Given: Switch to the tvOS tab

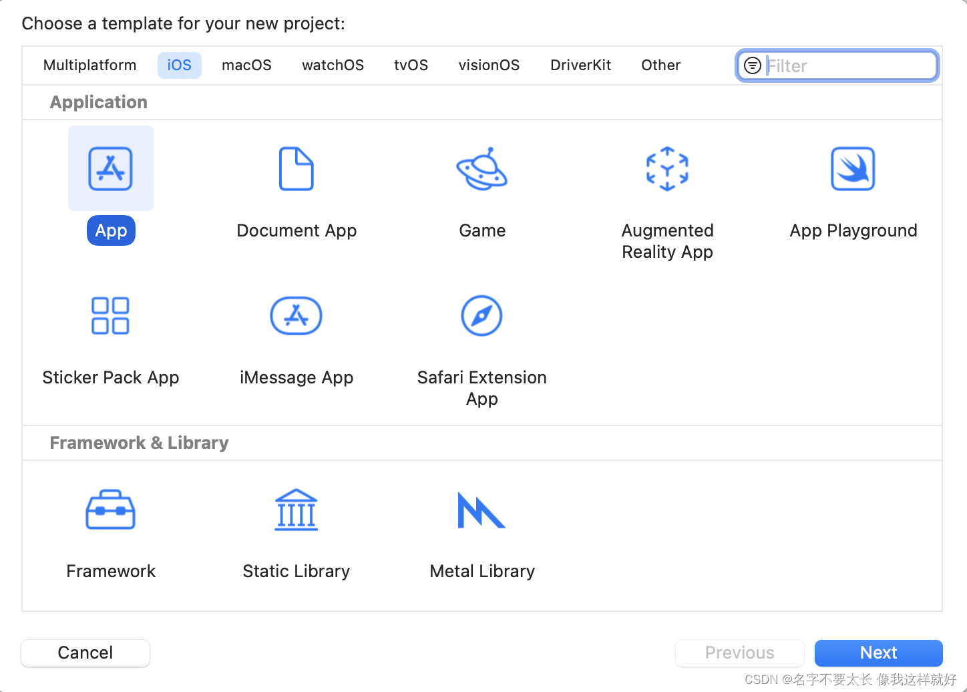Looking at the screenshot, I should pos(411,65).
